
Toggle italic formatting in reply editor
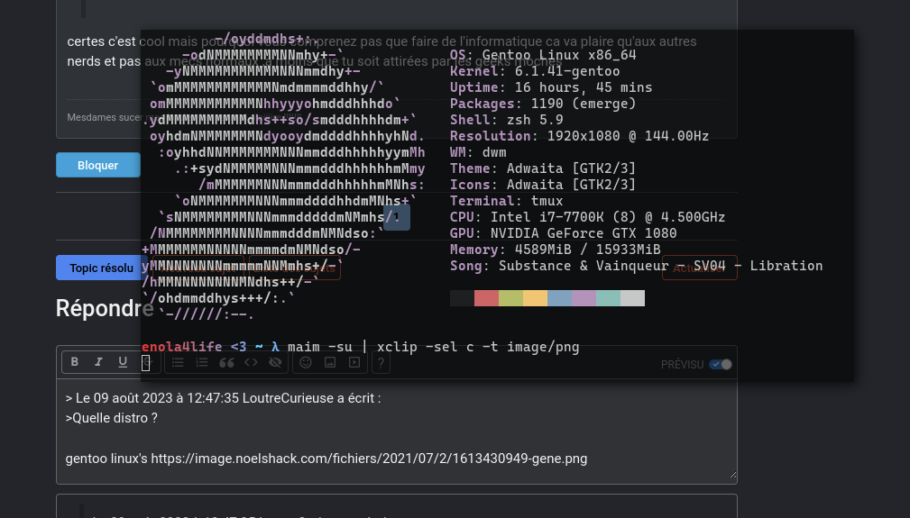(98, 362)
